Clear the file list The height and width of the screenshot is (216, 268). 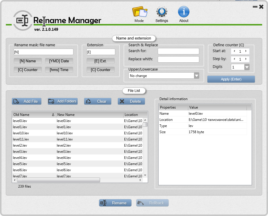[98, 101]
